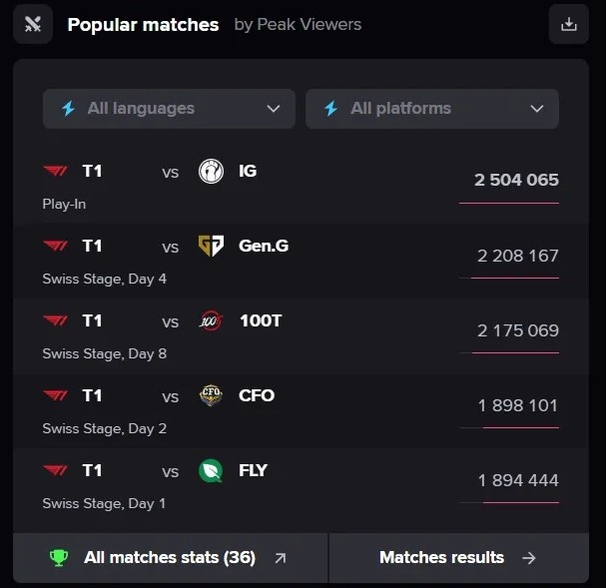The width and height of the screenshot is (606, 588).
Task: Open All matches stats (36)
Action: coord(170,558)
